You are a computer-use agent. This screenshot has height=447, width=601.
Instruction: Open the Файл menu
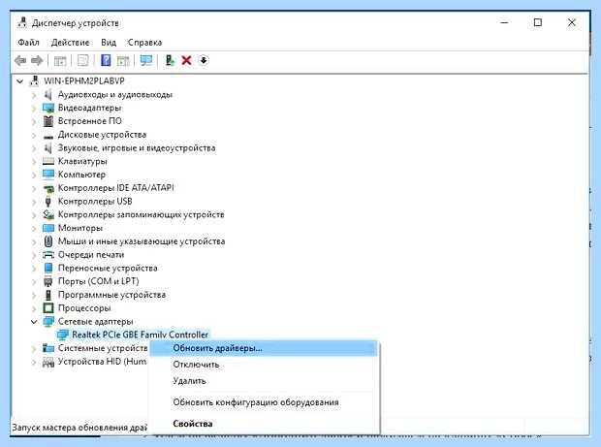pyautogui.click(x=28, y=42)
